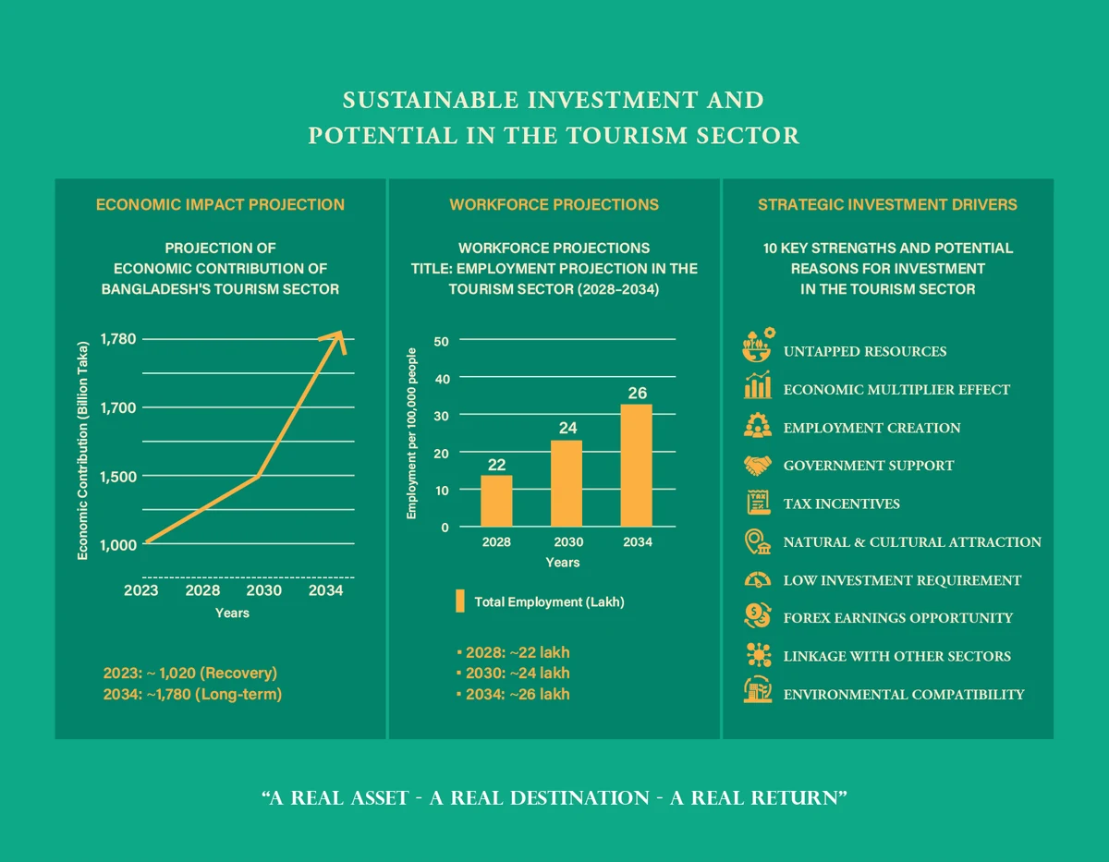
Task: Click the 10 Key Strengths subtitle
Action: pyautogui.click(x=887, y=269)
